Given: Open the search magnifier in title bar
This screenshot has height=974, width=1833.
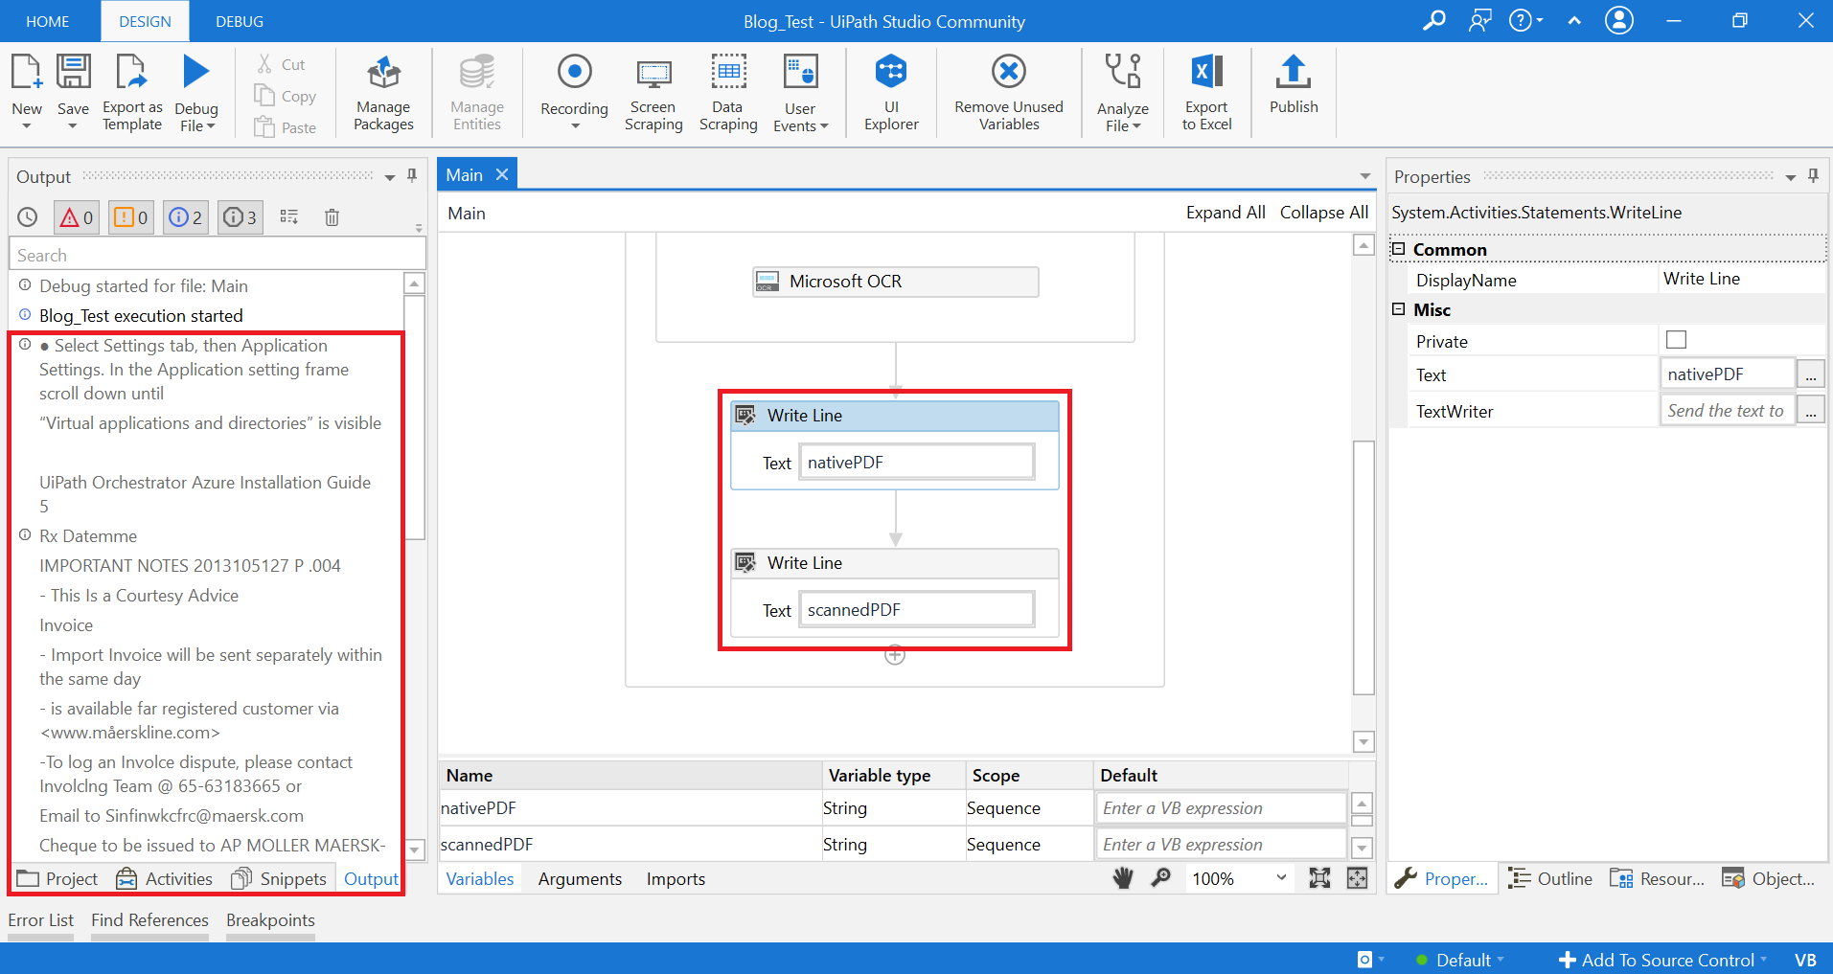Looking at the screenshot, I should pos(1434,20).
